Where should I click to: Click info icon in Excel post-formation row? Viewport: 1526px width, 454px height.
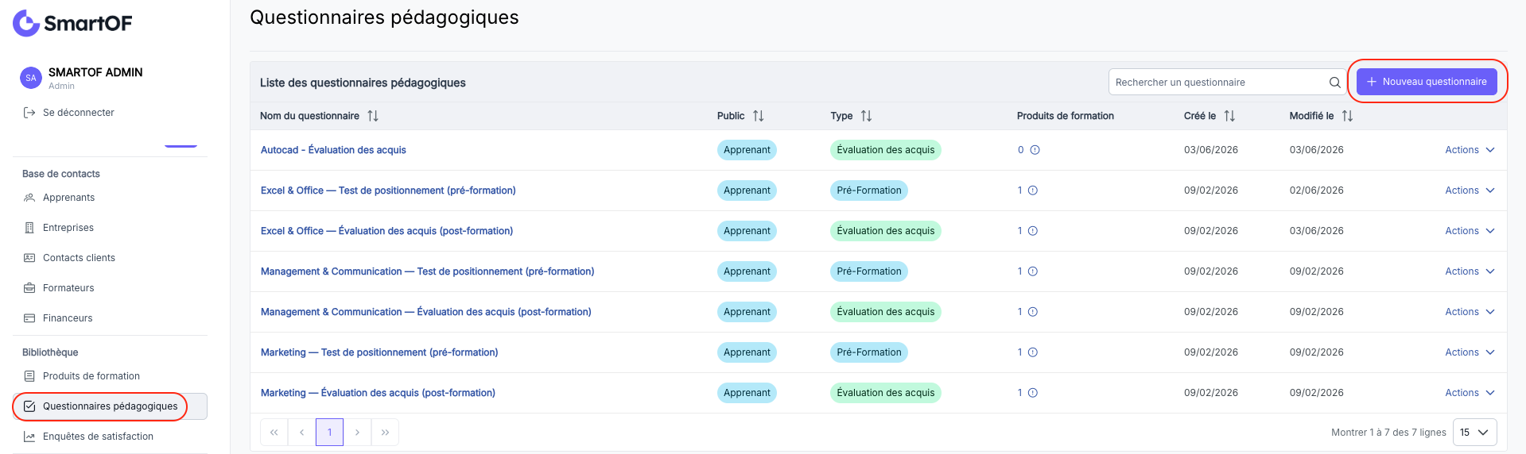tap(1033, 231)
